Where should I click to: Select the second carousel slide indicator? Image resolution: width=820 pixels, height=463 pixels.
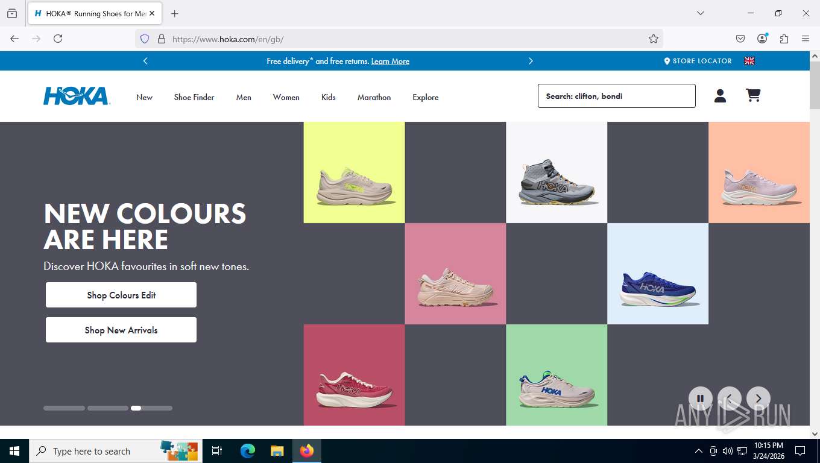pyautogui.click(x=108, y=408)
